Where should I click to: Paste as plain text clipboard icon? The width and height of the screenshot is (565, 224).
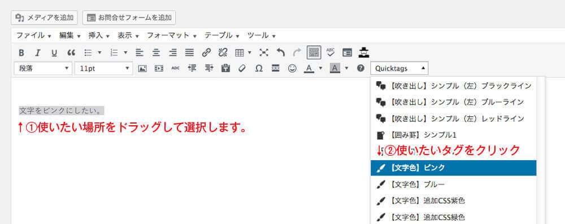coord(225,68)
